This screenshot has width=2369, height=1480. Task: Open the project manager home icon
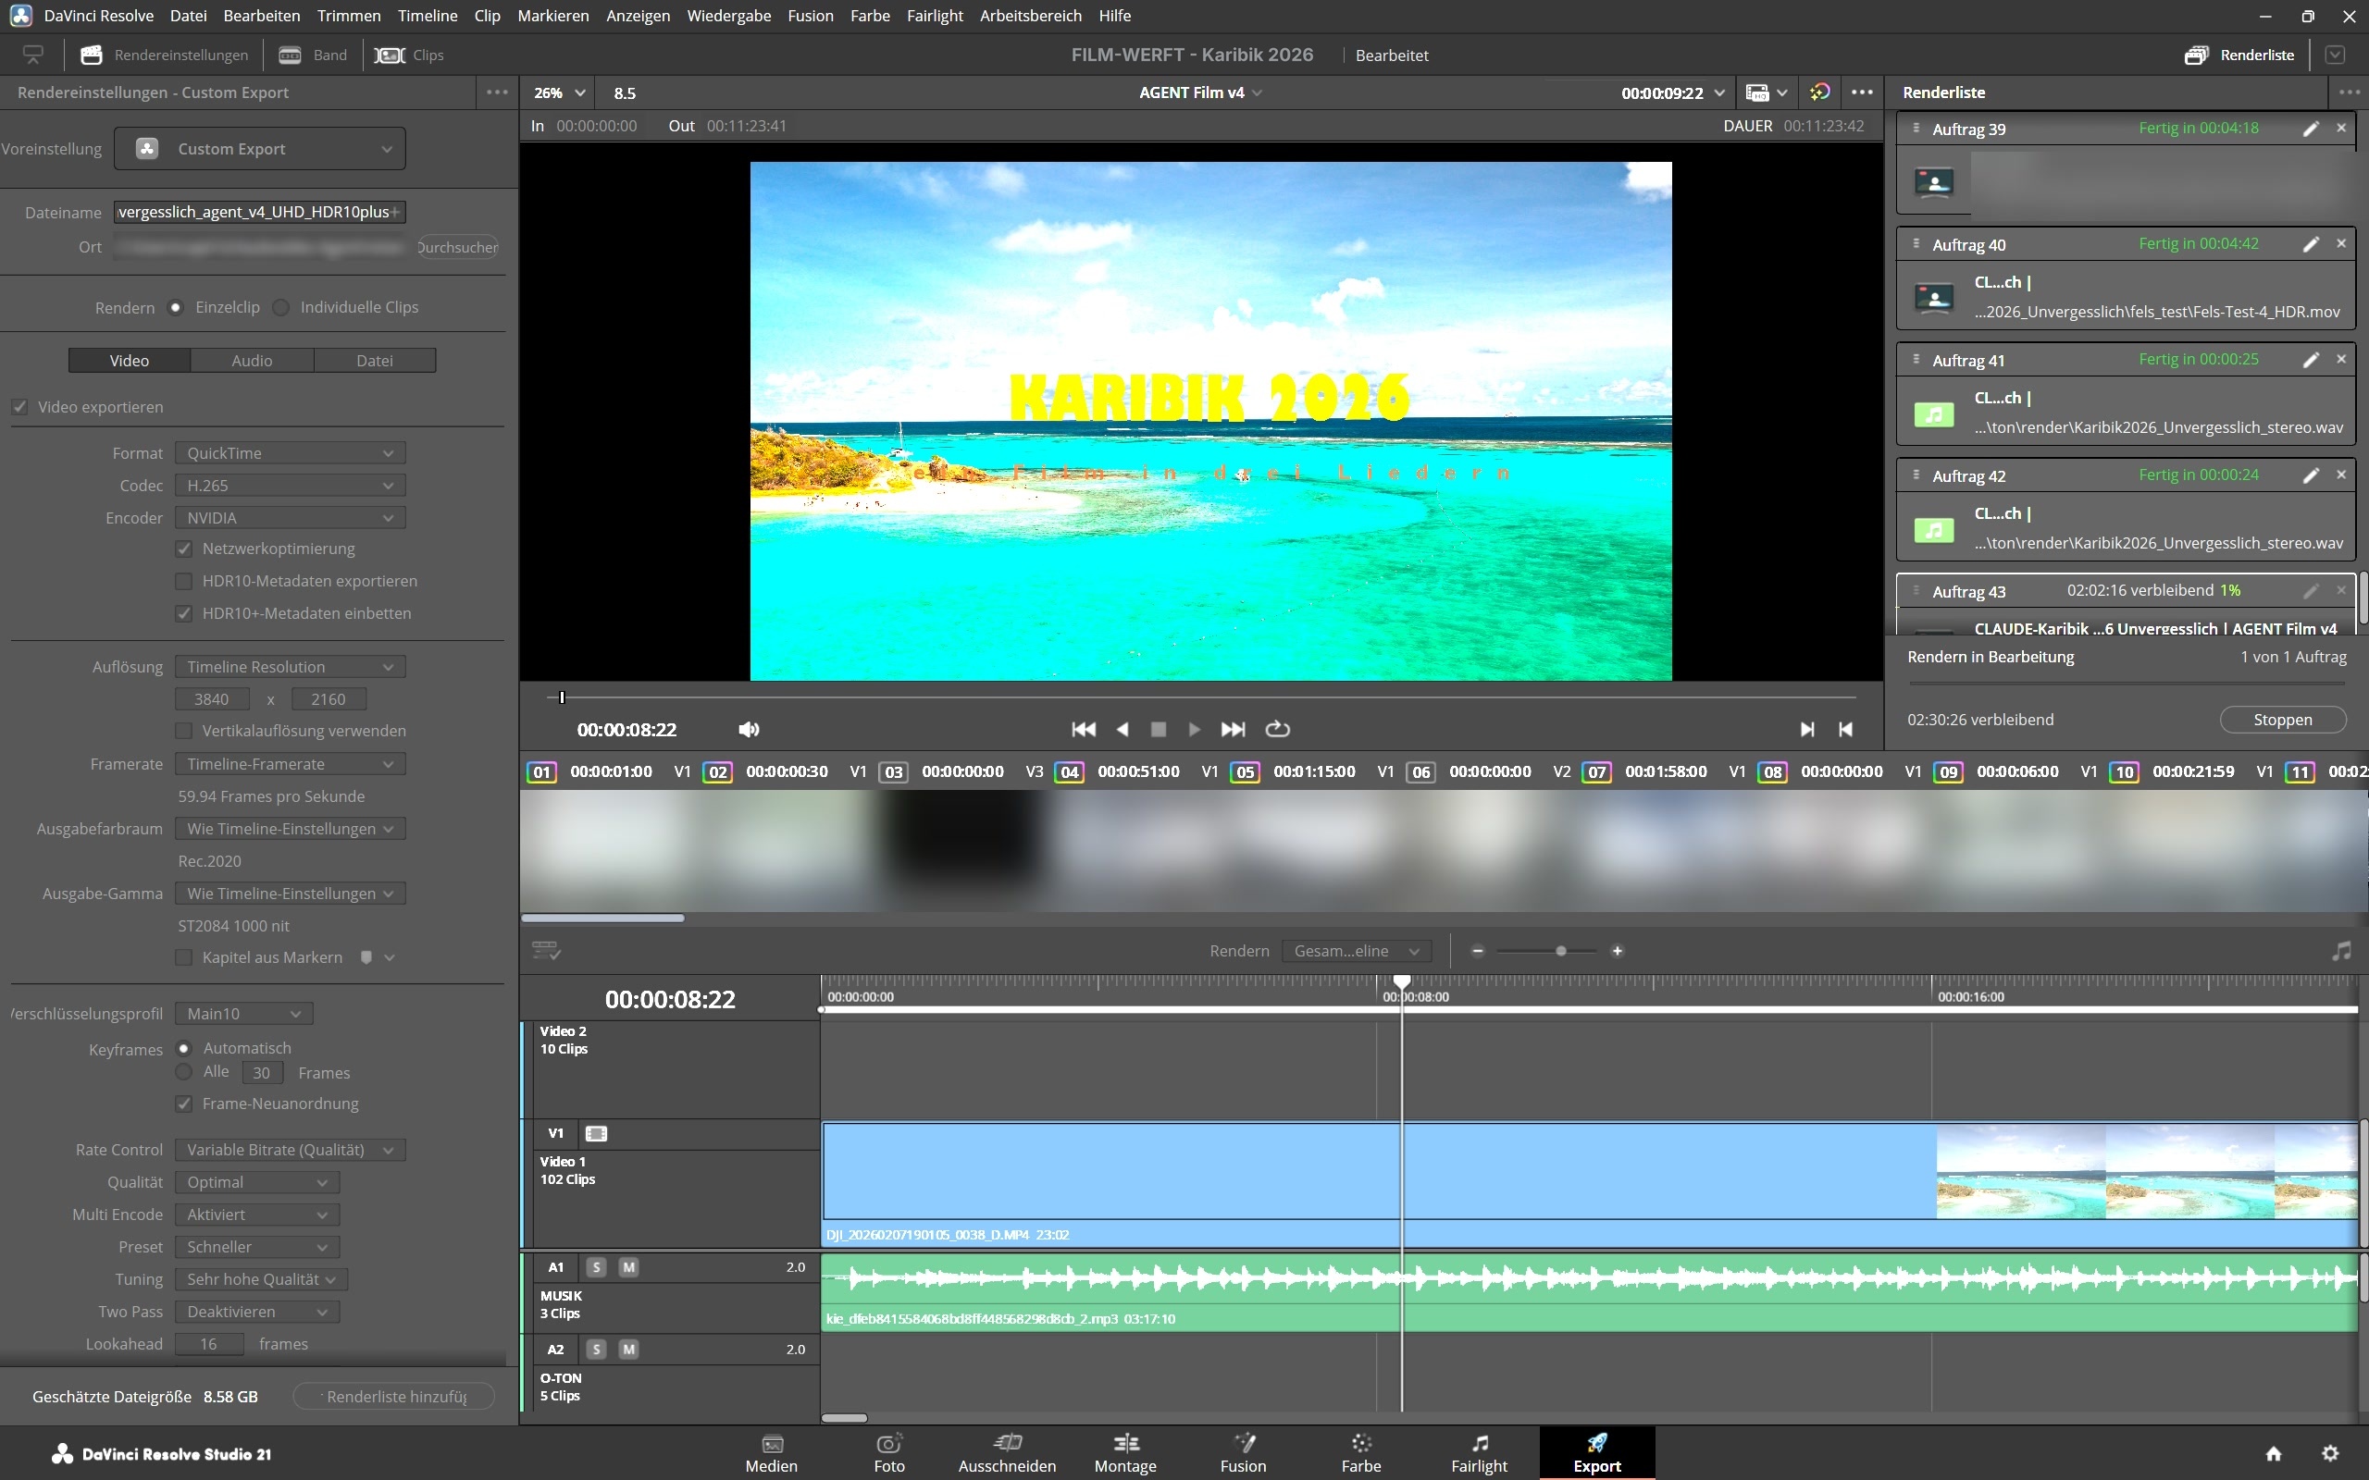click(2274, 1452)
